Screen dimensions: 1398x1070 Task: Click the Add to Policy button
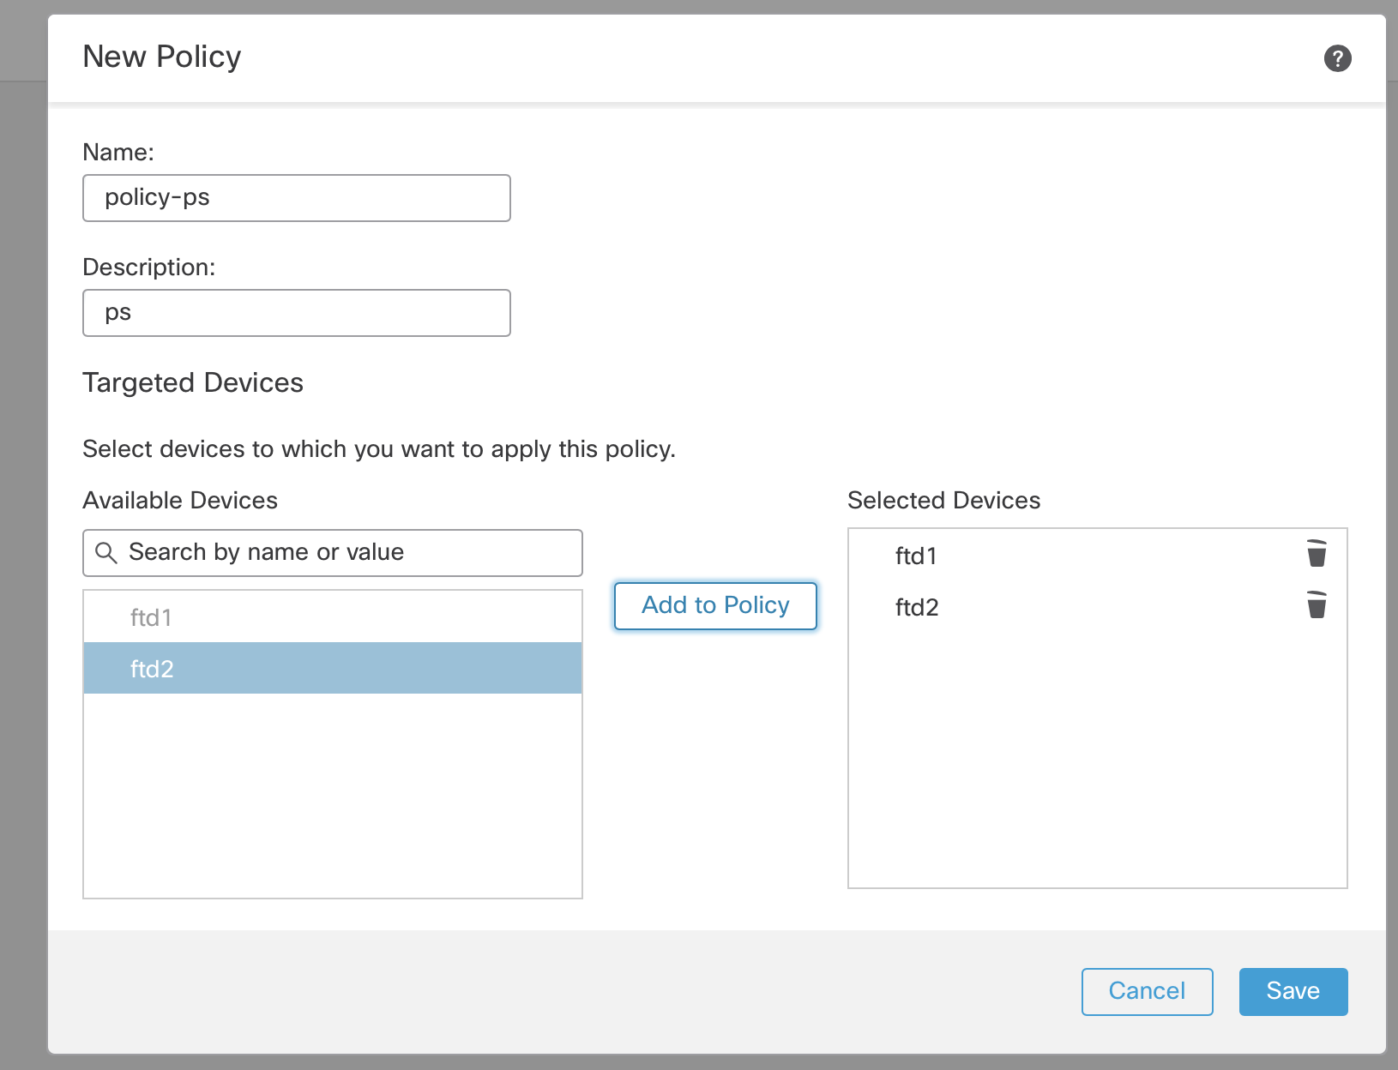pyautogui.click(x=715, y=606)
